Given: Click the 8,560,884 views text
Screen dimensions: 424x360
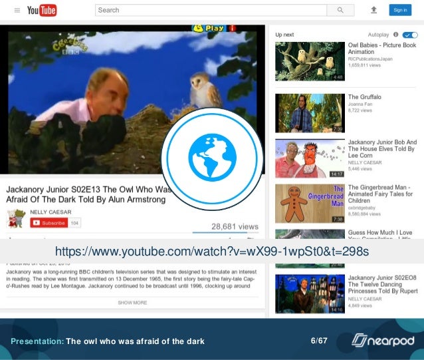Looking at the screenshot, I should click(x=364, y=214).
